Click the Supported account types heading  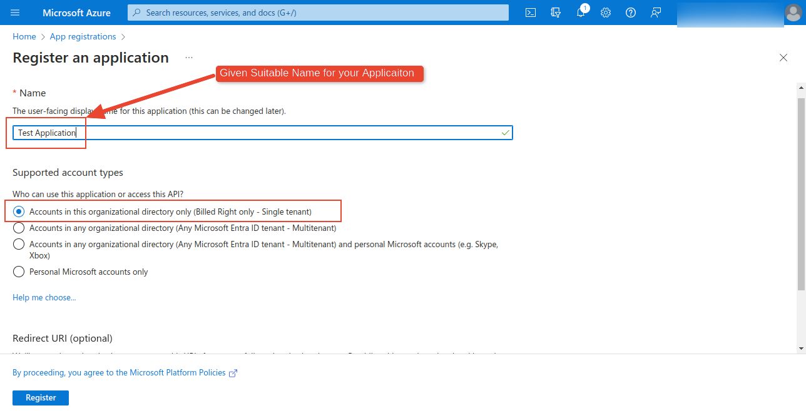click(x=68, y=173)
